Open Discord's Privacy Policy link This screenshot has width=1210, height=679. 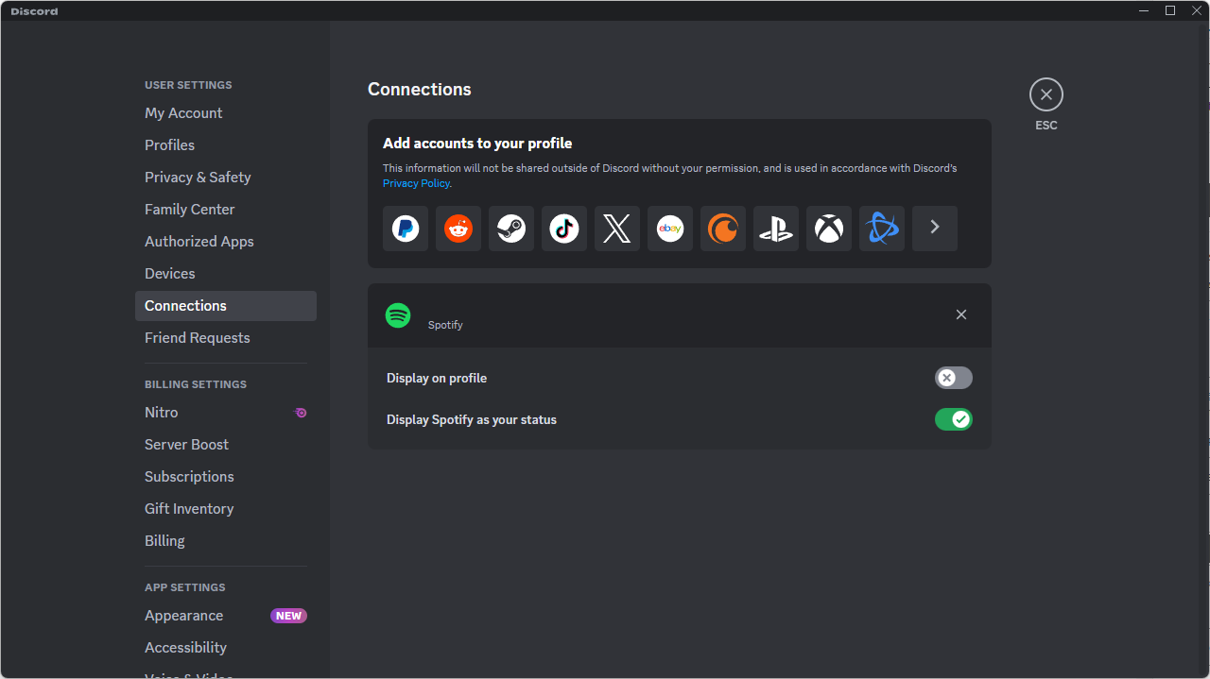[416, 183]
